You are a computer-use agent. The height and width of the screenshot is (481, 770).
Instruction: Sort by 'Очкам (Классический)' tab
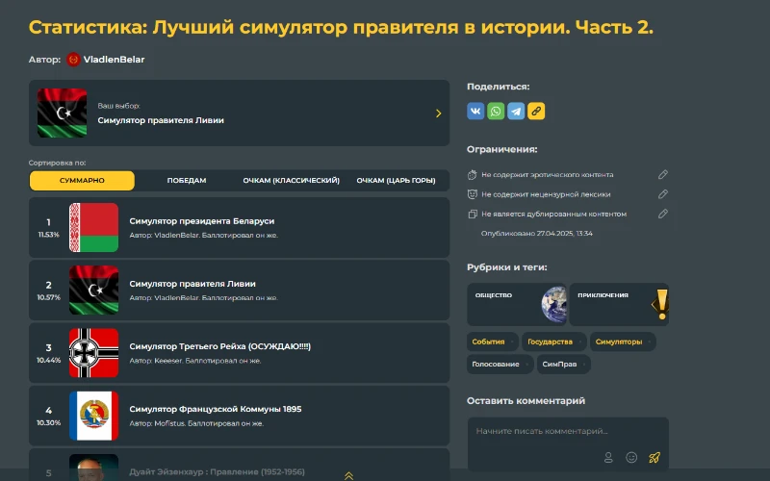[x=291, y=181]
